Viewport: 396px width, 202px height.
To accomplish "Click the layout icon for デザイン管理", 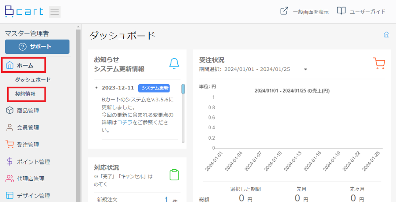I will point(10,195).
